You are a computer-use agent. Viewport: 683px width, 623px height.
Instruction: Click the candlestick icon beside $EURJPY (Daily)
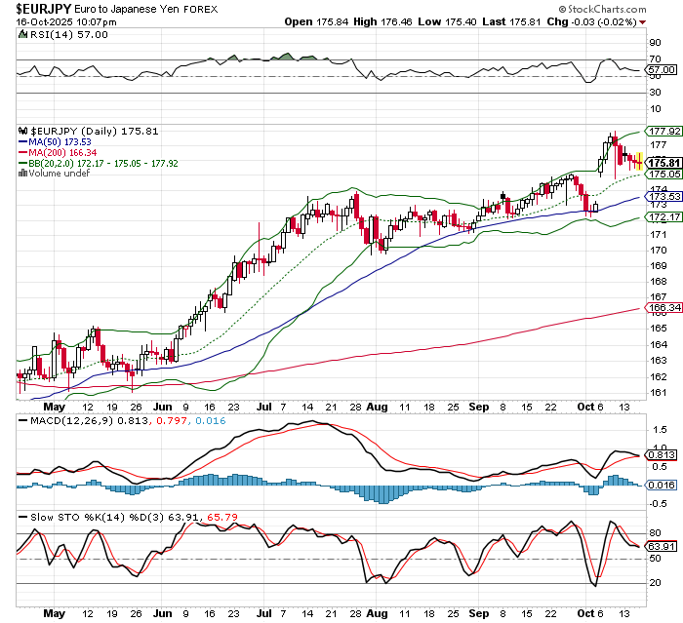[x=24, y=131]
